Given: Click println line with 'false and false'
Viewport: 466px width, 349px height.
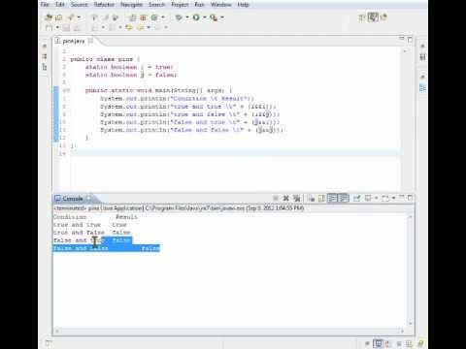Looking at the screenshot, I should 191,130.
